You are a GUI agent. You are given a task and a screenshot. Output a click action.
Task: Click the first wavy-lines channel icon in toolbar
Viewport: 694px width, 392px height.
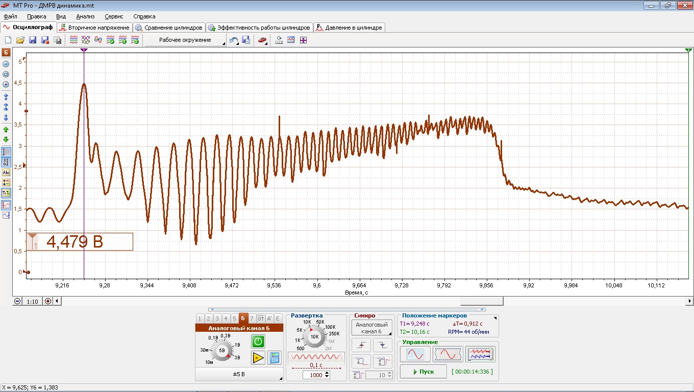pos(74,40)
